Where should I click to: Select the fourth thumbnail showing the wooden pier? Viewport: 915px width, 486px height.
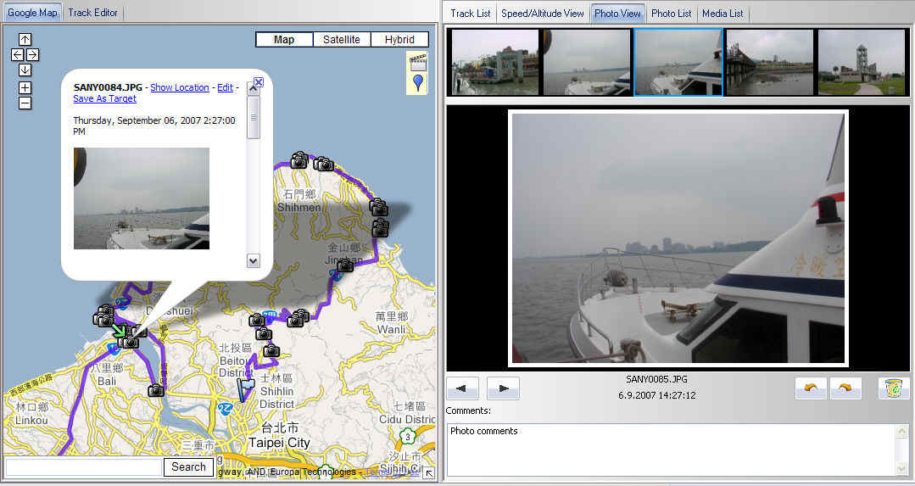coord(770,63)
